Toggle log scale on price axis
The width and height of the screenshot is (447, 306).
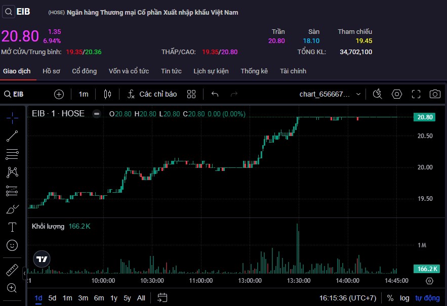point(404,298)
